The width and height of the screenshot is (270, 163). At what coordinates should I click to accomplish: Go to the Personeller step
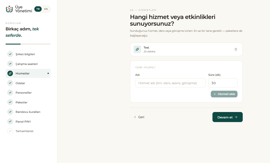(28, 93)
